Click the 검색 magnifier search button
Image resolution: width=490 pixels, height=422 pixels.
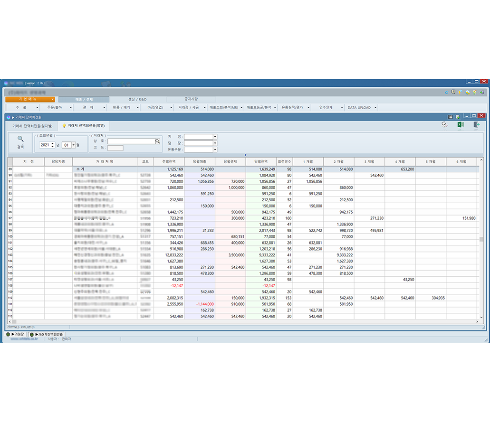20,142
